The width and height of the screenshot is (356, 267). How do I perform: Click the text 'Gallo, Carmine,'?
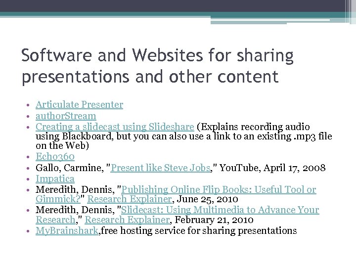tap(70, 168)
